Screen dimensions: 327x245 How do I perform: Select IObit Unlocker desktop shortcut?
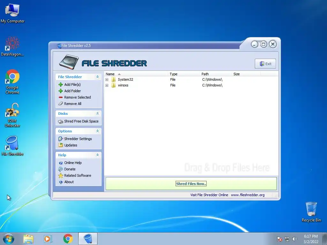(x=12, y=115)
